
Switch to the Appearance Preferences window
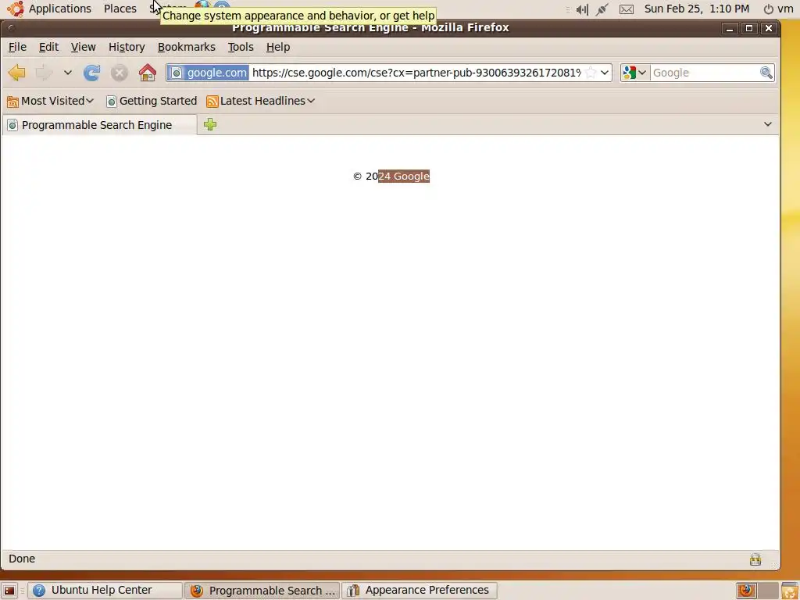(420, 591)
